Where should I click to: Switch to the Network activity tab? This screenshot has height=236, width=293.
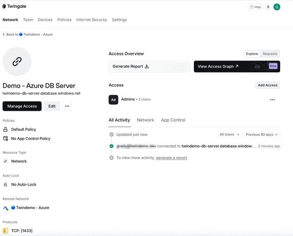(x=145, y=120)
